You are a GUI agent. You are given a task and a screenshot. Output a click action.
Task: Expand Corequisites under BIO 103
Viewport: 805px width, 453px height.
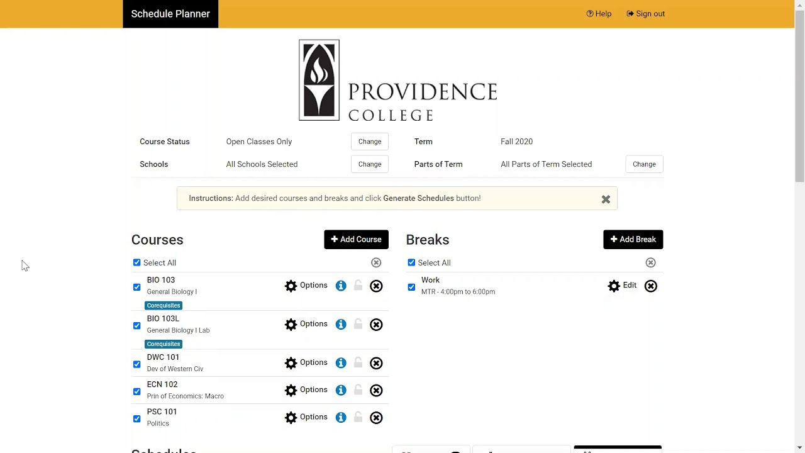(x=164, y=306)
